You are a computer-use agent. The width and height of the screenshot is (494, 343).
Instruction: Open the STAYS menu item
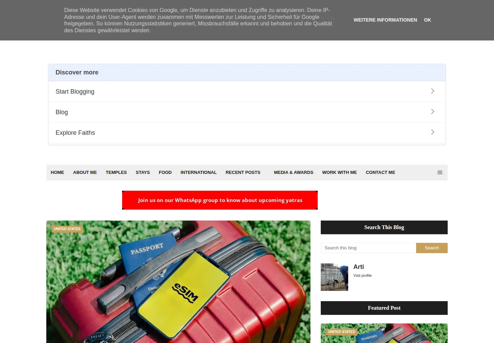[x=143, y=173]
